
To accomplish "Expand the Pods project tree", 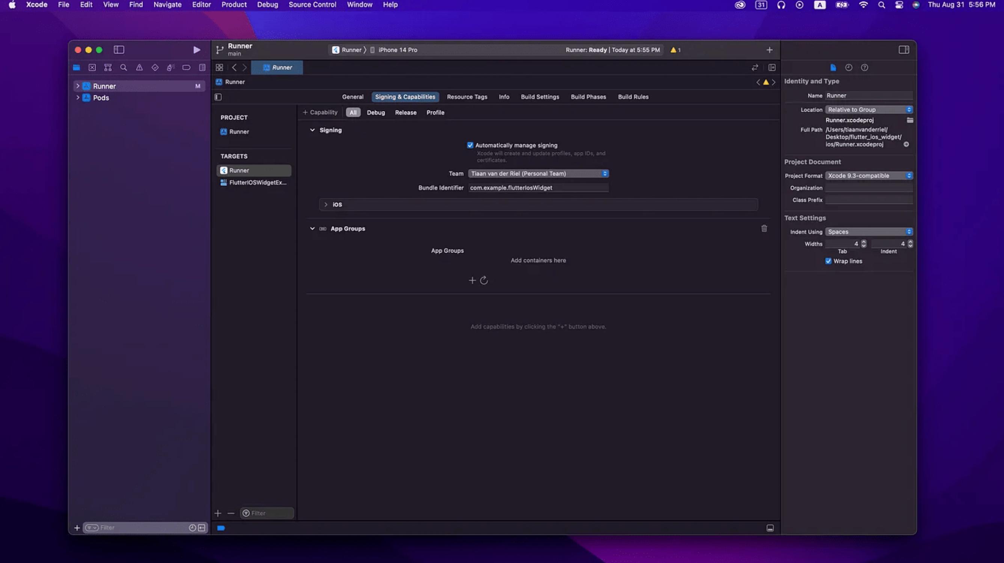I will pos(78,98).
